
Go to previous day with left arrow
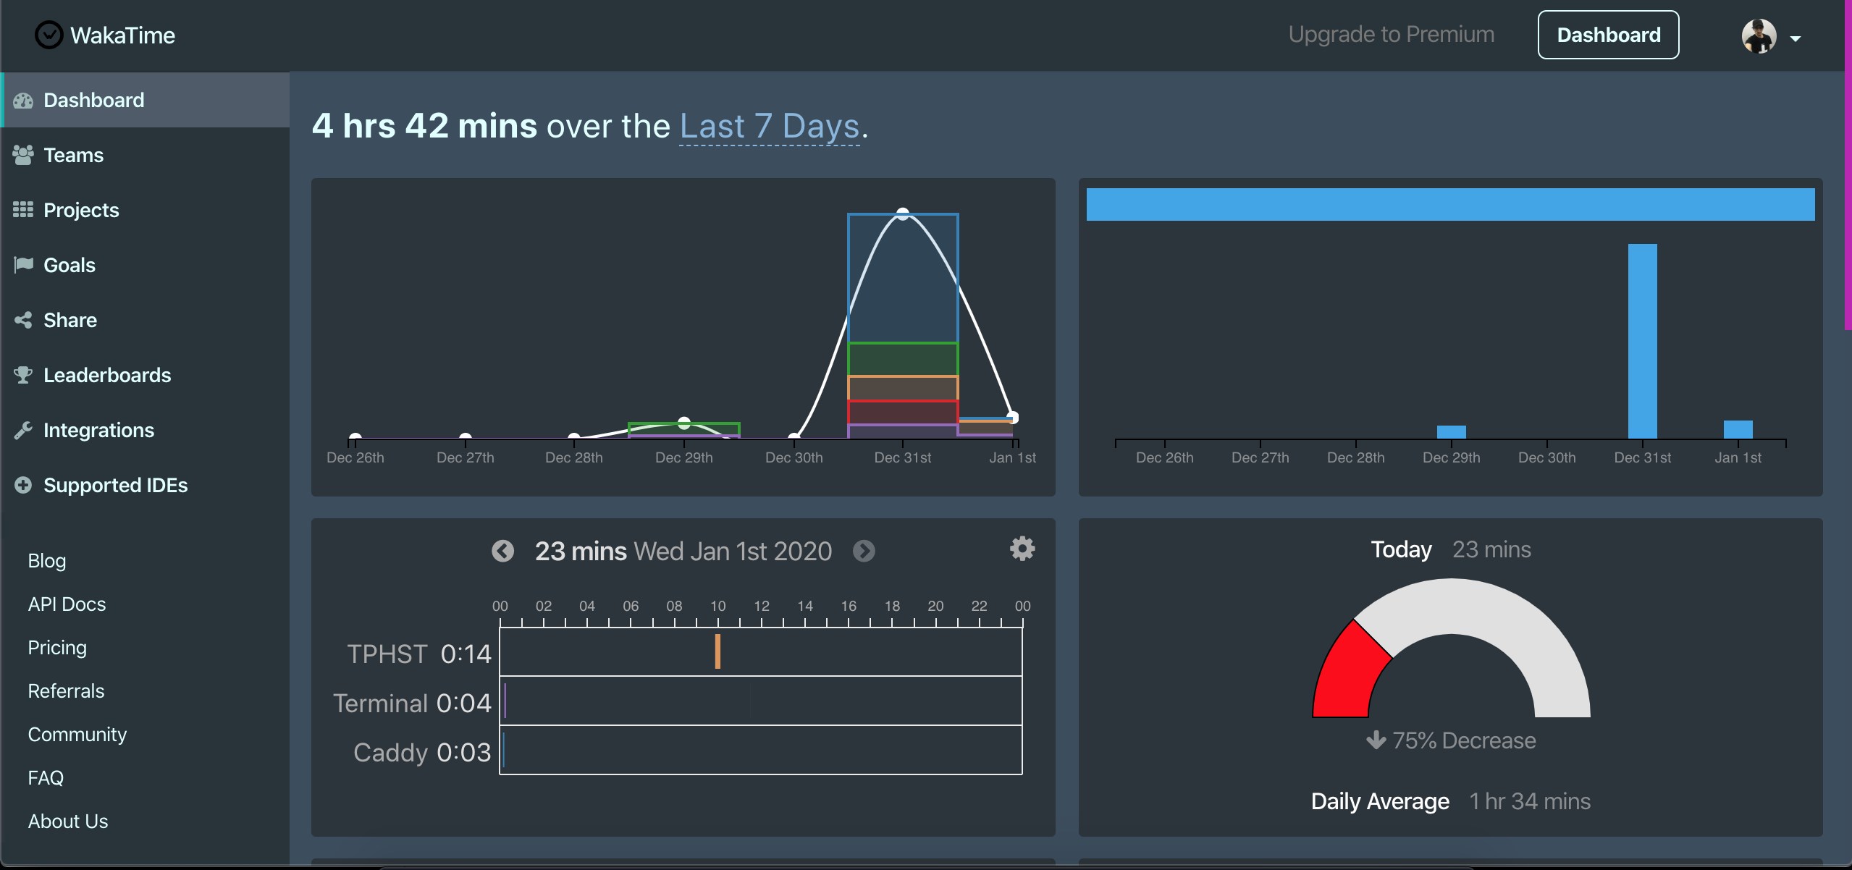click(x=502, y=552)
